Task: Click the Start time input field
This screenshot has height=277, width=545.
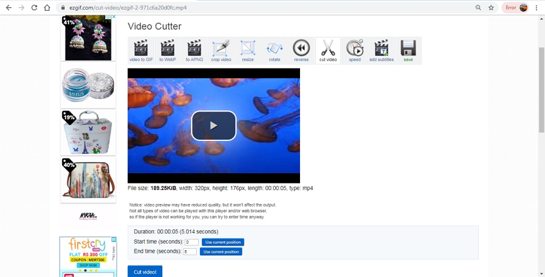Action: click(191, 242)
